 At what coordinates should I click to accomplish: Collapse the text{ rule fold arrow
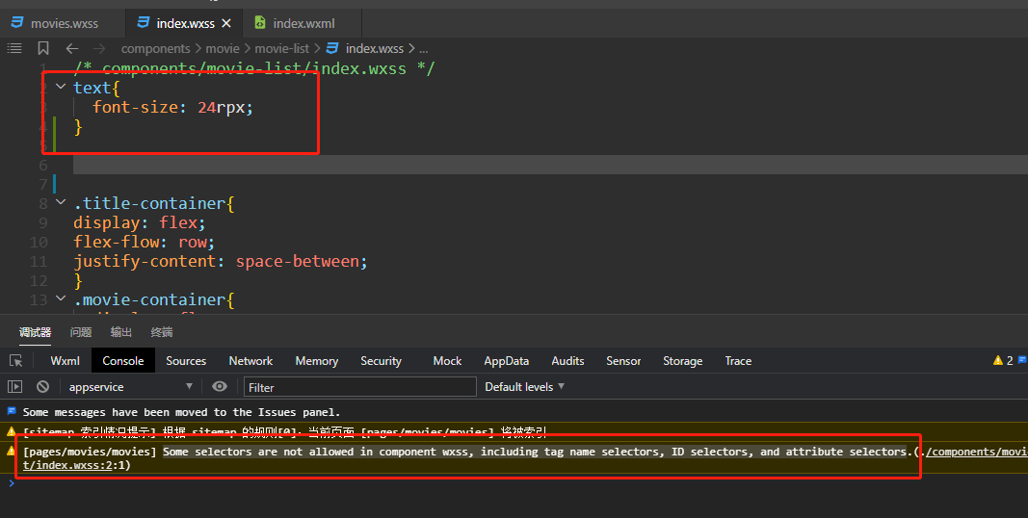click(61, 87)
